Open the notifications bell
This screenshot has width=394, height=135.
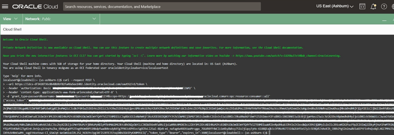pos(373,7)
